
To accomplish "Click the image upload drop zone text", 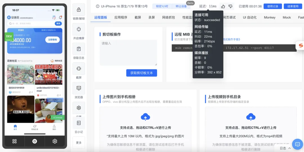I will (x=146, y=128).
